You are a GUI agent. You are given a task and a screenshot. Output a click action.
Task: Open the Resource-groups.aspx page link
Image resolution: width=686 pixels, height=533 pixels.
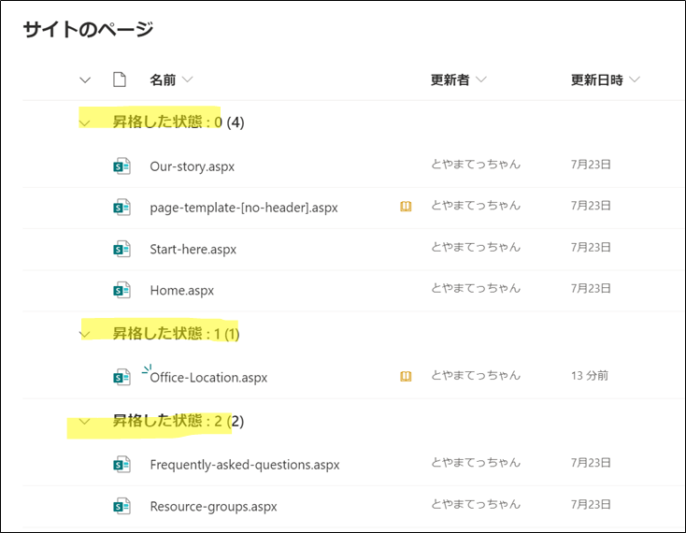coord(213,506)
